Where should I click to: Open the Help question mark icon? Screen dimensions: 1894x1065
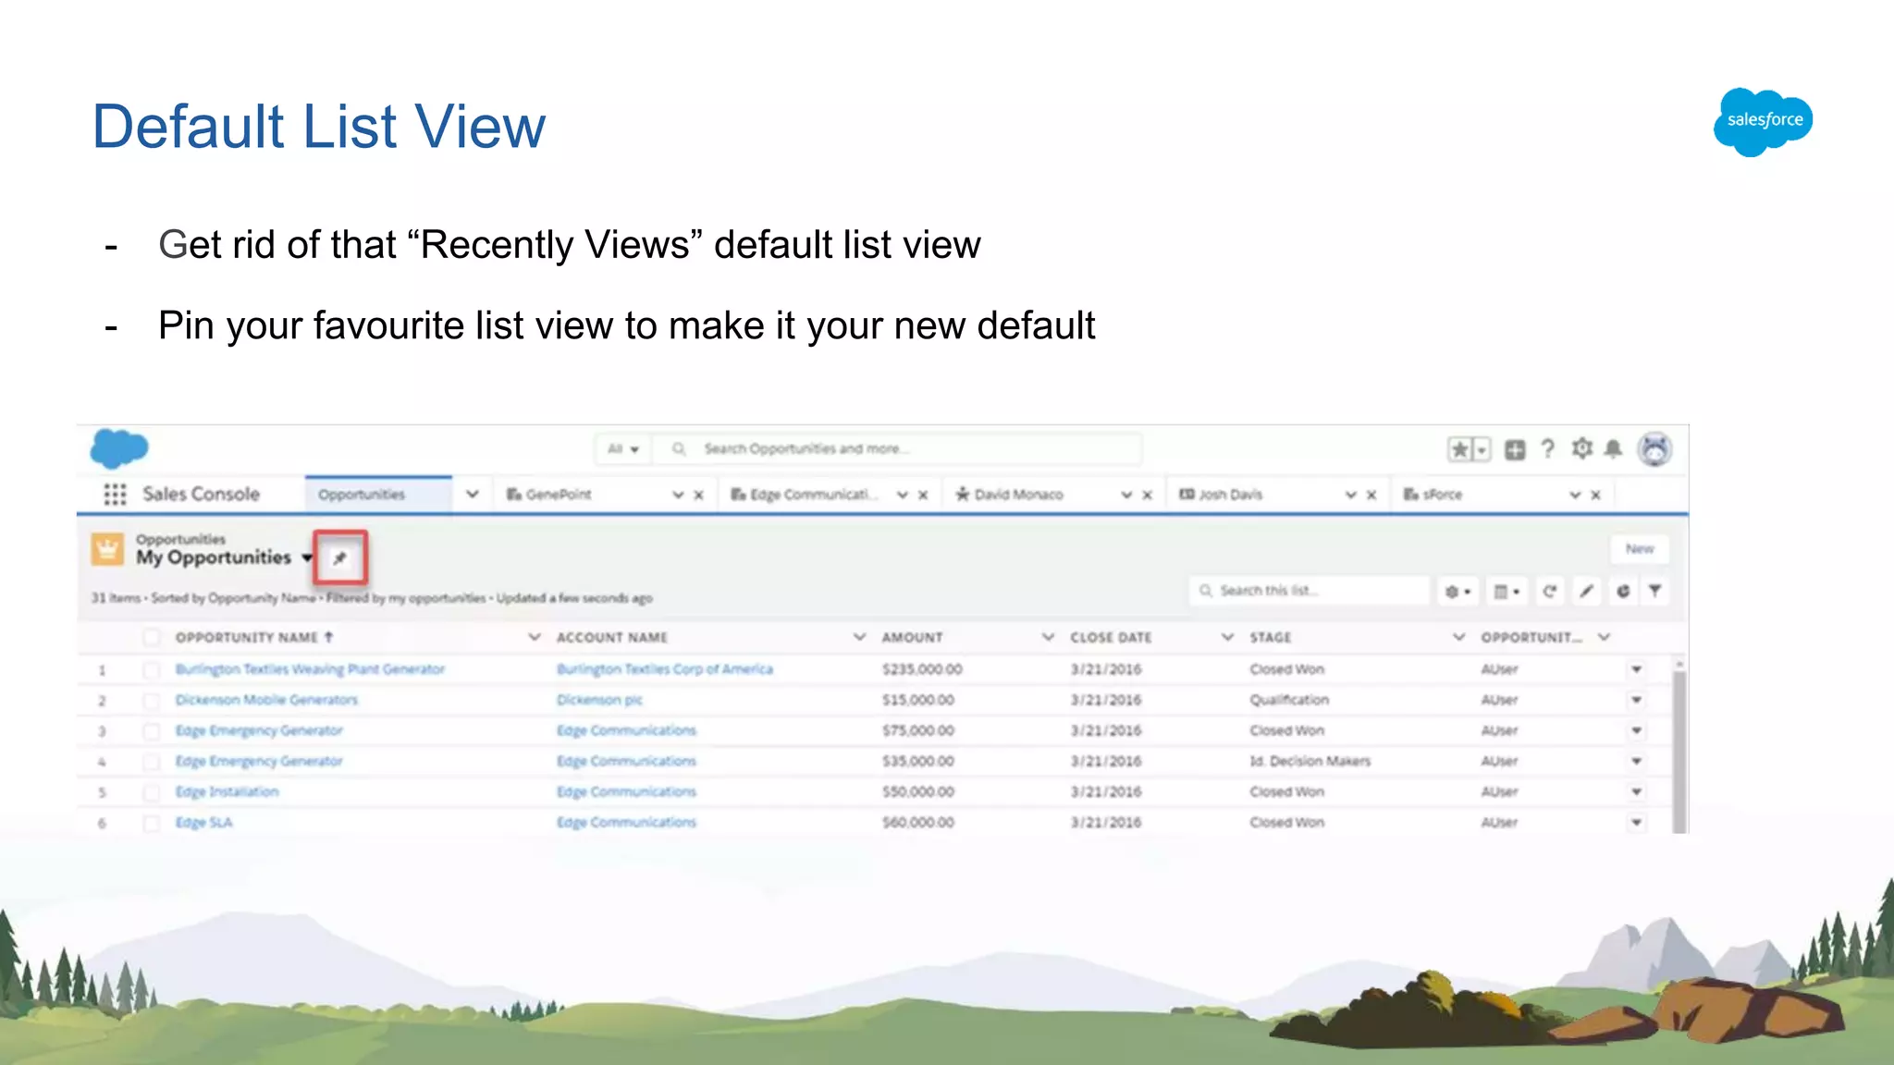point(1547,449)
